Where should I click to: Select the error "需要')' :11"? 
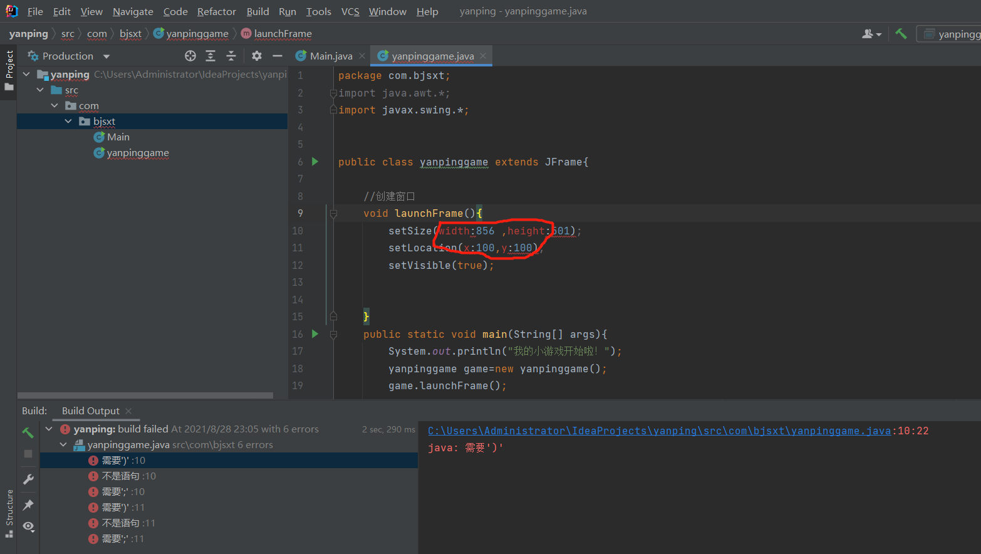[x=229, y=507]
